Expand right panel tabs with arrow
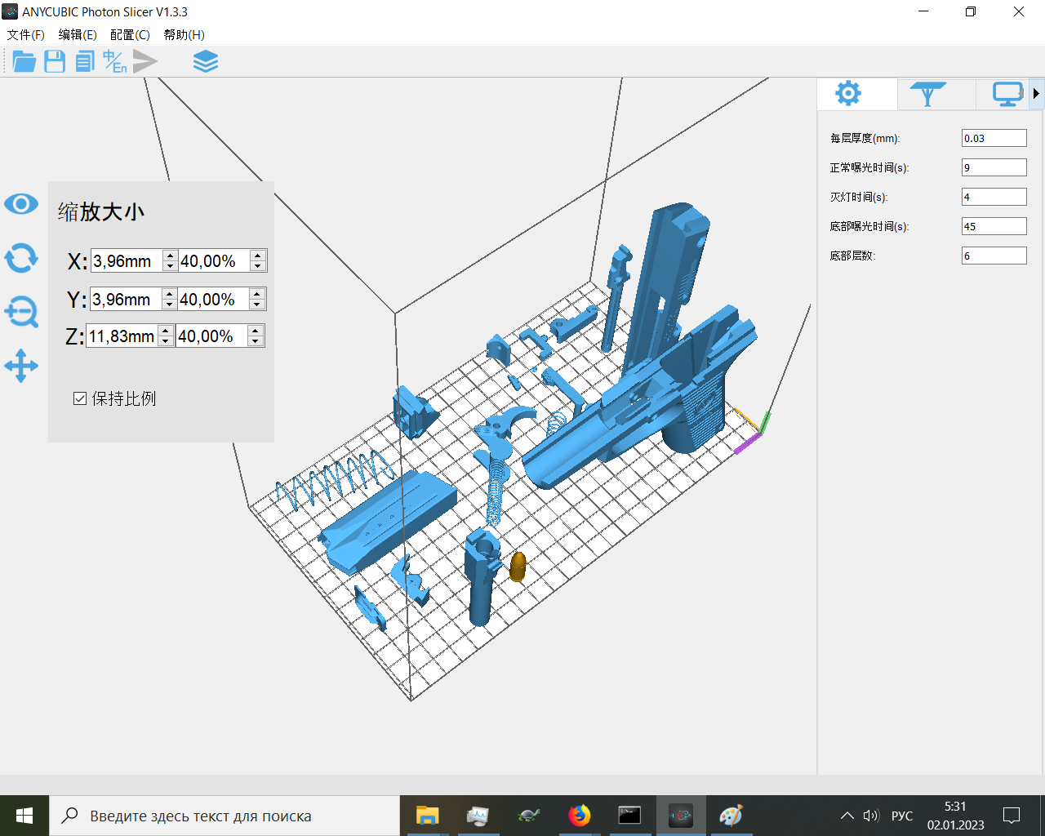1045x836 pixels. pyautogui.click(x=1036, y=94)
